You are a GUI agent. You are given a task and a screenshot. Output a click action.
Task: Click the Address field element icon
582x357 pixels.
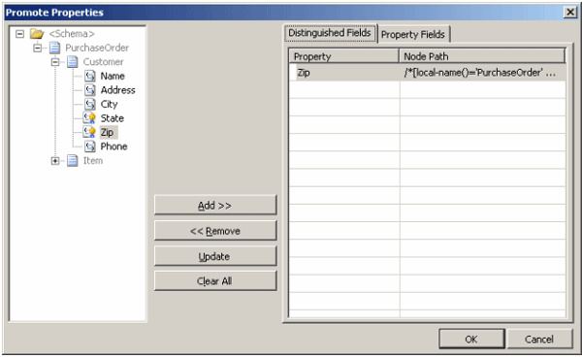[90, 90]
